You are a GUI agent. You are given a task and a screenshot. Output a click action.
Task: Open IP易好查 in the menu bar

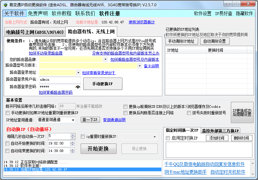click(223, 13)
